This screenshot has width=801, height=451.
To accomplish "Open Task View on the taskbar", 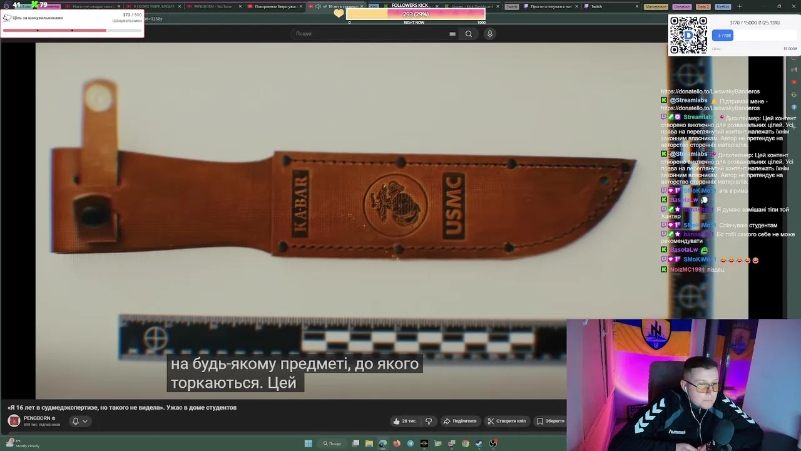I will tap(355, 443).
